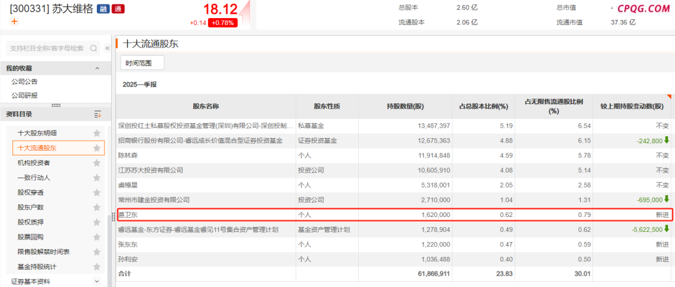
Task: Star the 股东户数 item
Action: 97,208
